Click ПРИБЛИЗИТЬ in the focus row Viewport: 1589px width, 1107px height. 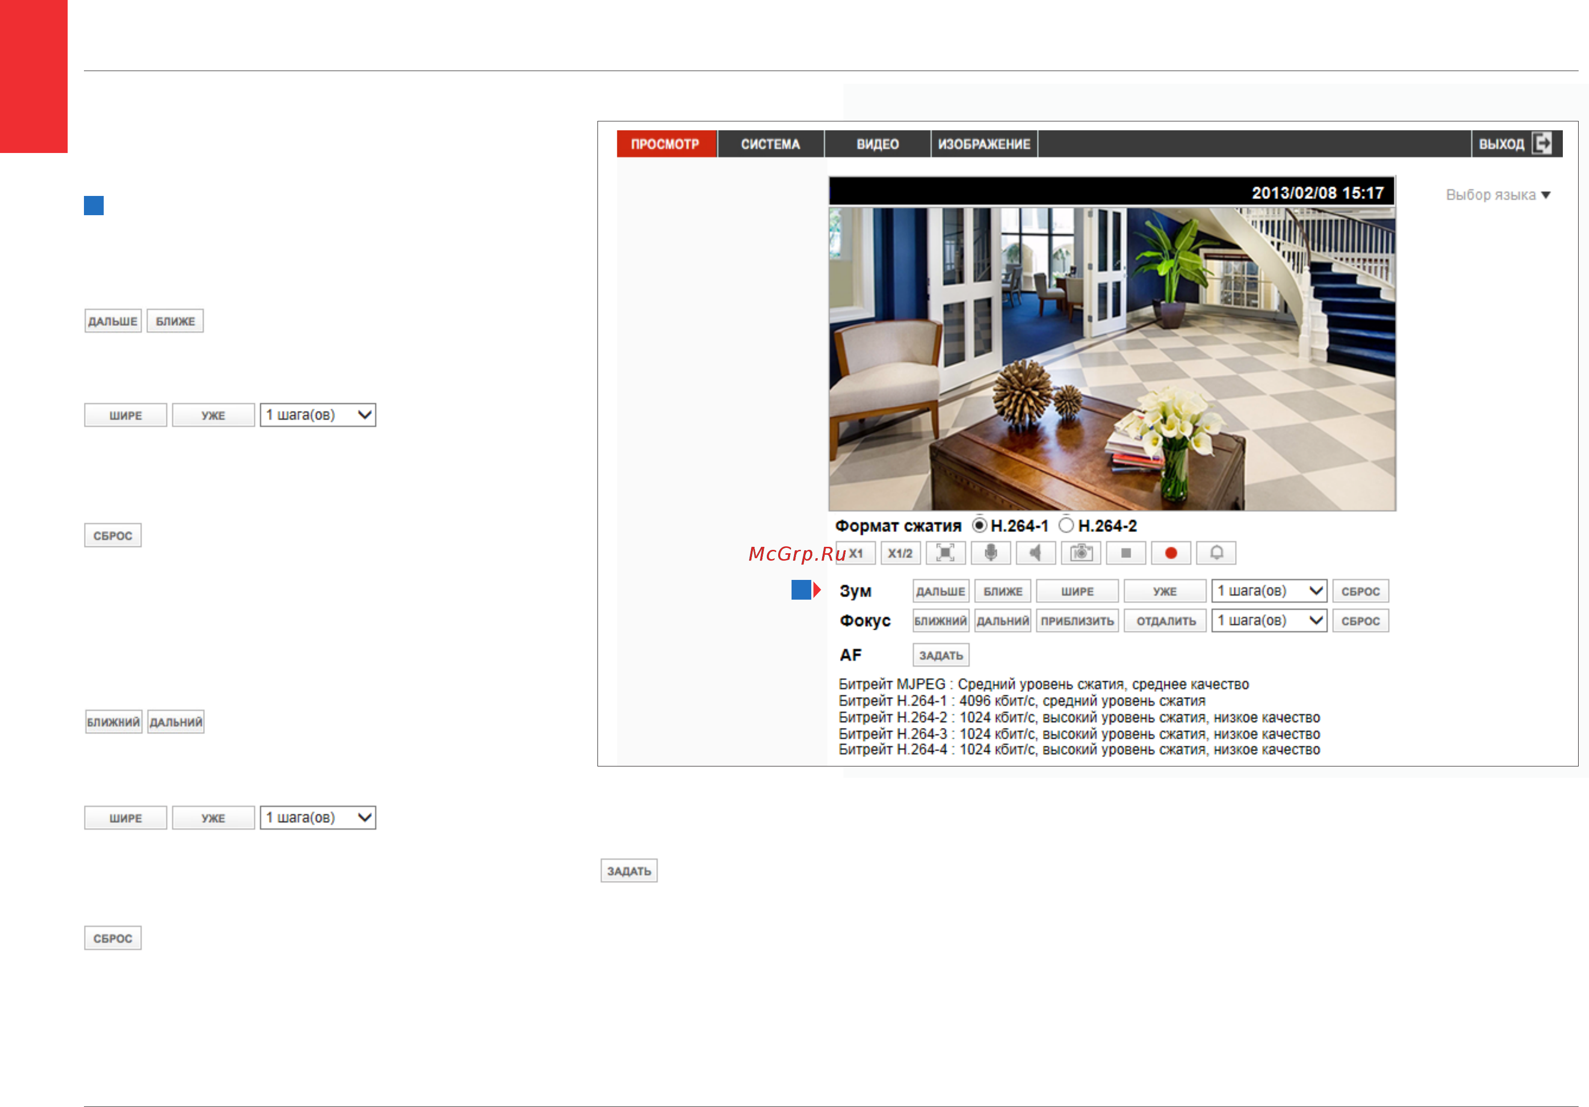pyautogui.click(x=1077, y=620)
